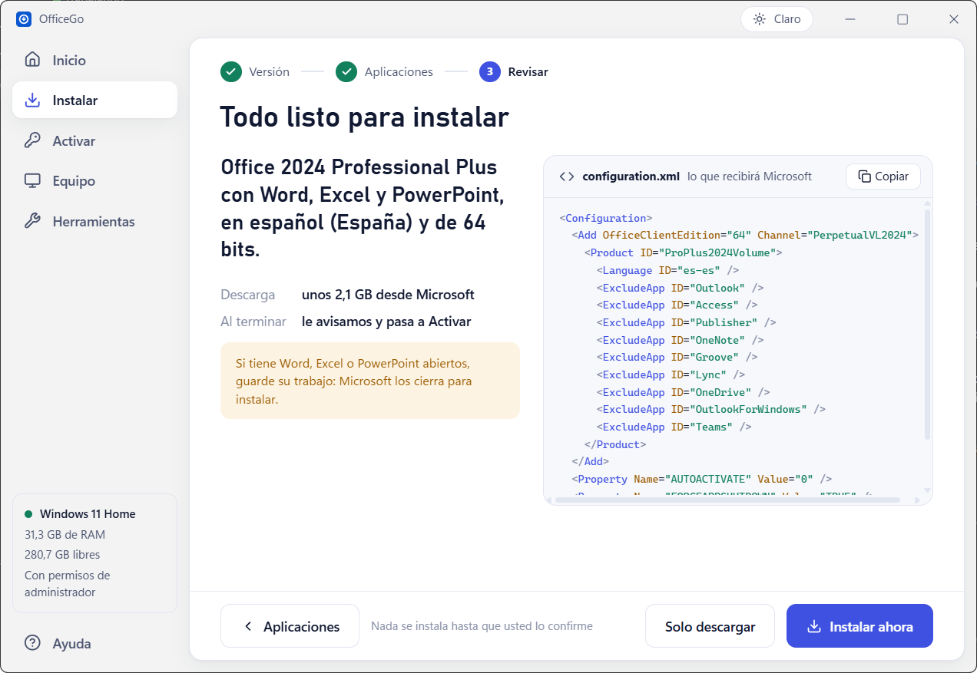Go back with the Aplicaciones button
The height and width of the screenshot is (673, 977).
tap(290, 626)
